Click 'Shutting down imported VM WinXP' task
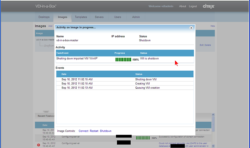This screenshot has height=148, width=250. pos(77,59)
